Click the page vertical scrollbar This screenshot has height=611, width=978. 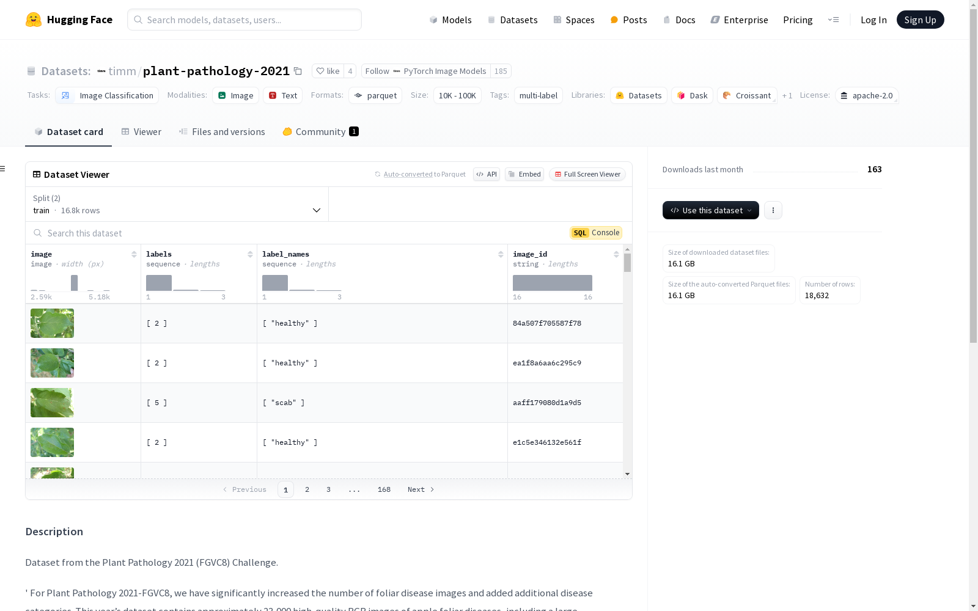(x=973, y=177)
